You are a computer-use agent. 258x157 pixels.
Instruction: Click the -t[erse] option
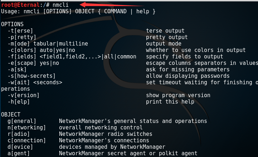click(20, 31)
